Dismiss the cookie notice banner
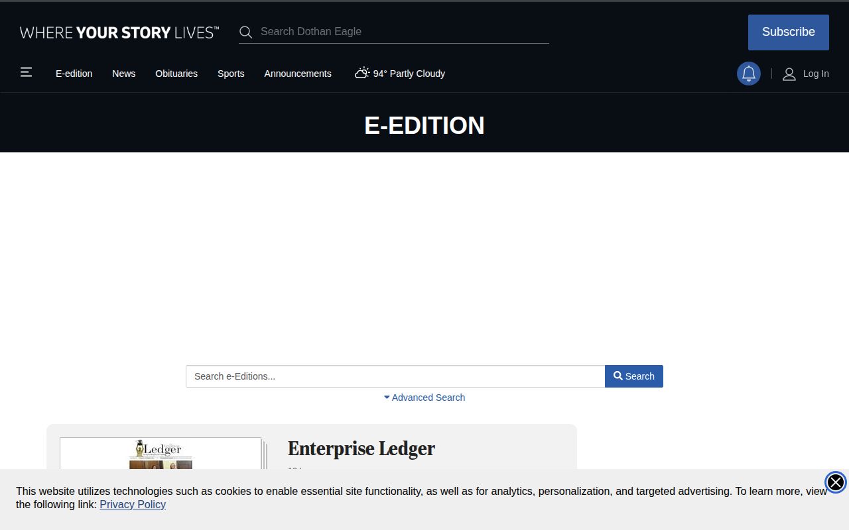849x530 pixels. [x=836, y=482]
